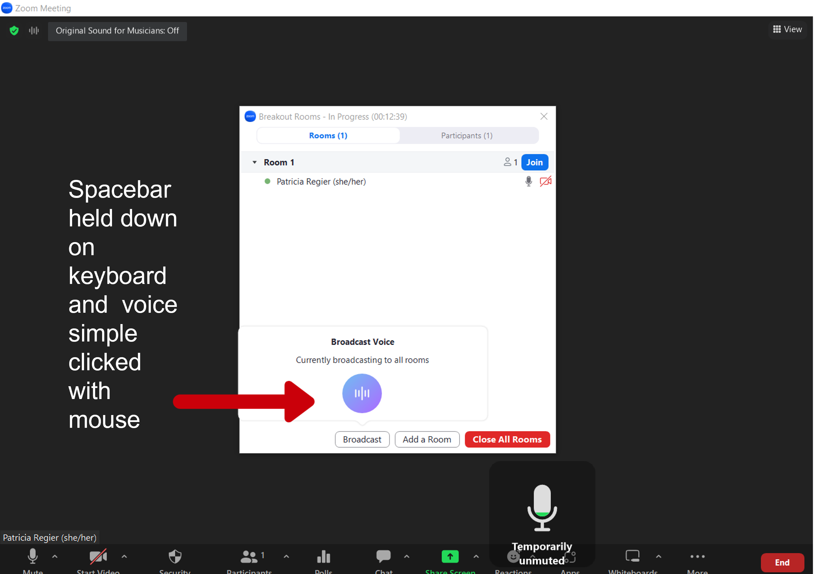This screenshot has width=816, height=574.
Task: Click the red Close All Rooms button
Action: point(507,439)
